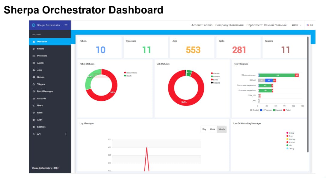
Task: Select the Robots section icon in sidebar
Action: point(34,48)
